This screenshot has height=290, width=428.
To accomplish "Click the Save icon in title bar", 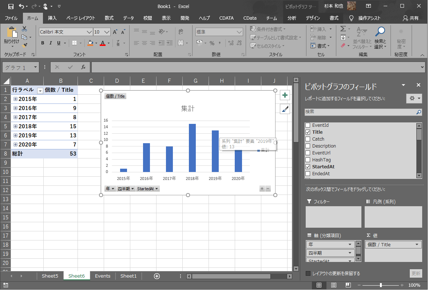I will 11,6.
